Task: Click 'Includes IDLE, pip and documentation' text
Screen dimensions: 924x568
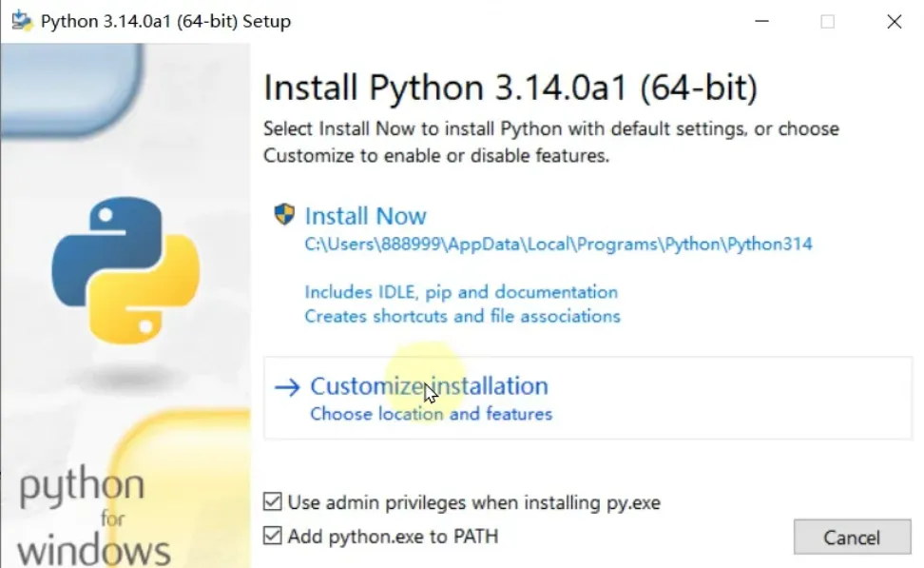Action: (x=461, y=292)
